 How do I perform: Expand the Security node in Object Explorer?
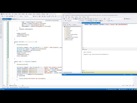pos(65,29)
